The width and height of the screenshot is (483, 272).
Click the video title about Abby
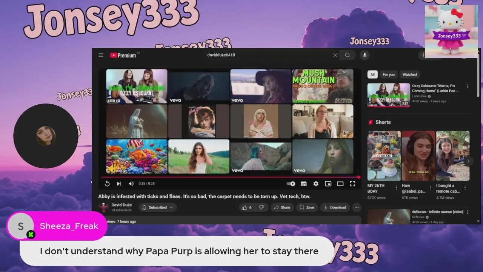coord(204,196)
